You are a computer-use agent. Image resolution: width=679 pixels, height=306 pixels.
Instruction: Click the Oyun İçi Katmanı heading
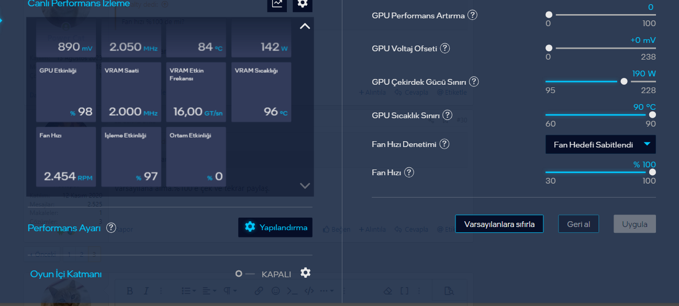tap(66, 274)
